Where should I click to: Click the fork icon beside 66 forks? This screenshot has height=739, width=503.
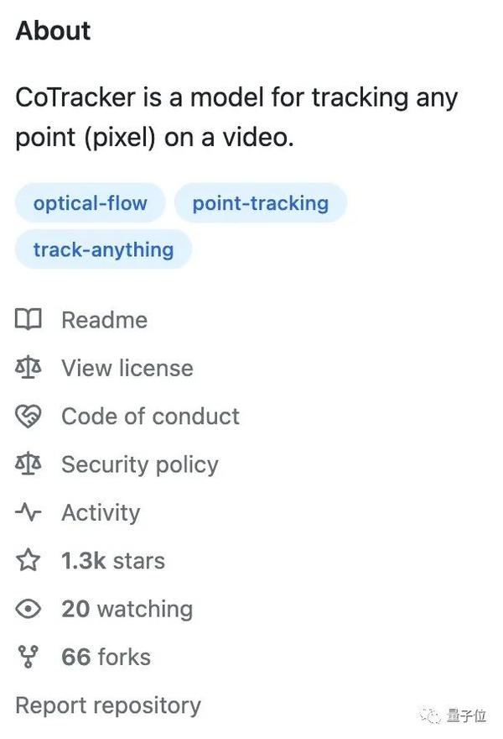[28, 658]
